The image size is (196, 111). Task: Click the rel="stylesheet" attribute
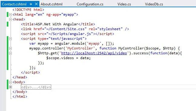click(x=106, y=29)
